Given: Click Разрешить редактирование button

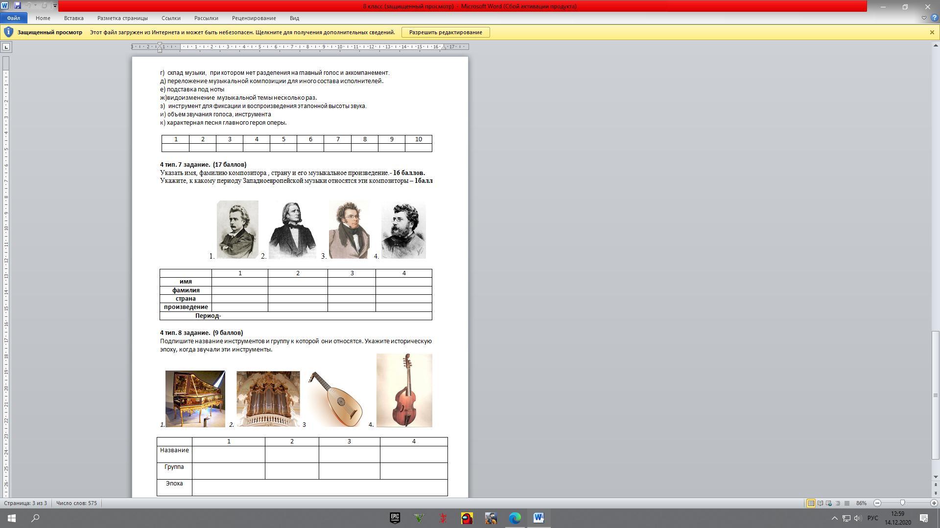Looking at the screenshot, I should (x=446, y=32).
